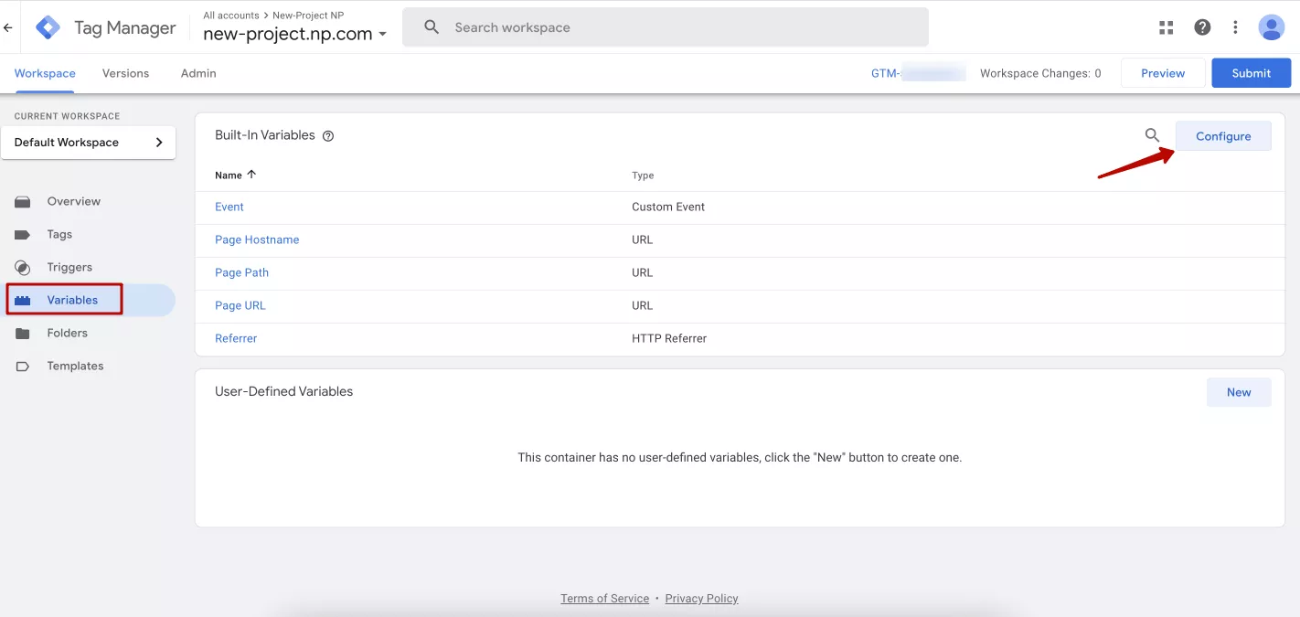
Task: Open the Referrer variable link
Action: pyautogui.click(x=236, y=338)
